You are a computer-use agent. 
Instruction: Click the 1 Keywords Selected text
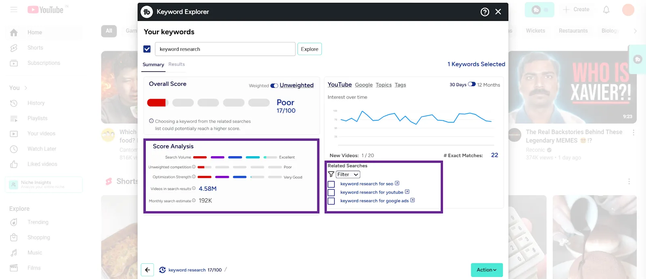point(476,64)
